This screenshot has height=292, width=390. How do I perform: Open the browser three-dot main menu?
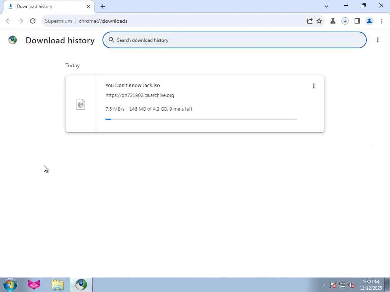point(382,21)
